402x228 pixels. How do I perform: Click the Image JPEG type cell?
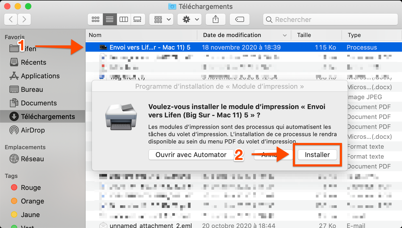(365, 97)
